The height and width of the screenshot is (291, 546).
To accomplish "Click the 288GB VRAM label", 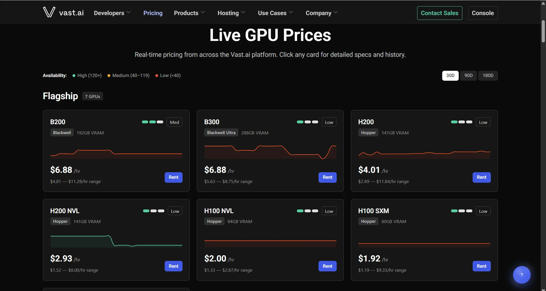I will 255,133.
